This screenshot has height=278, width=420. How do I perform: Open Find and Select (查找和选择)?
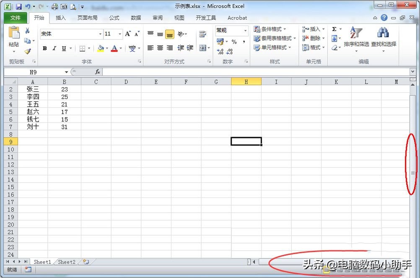tap(384, 39)
